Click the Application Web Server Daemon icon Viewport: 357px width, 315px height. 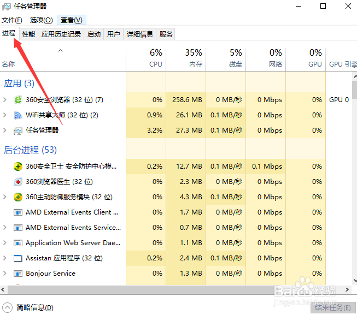(17, 243)
